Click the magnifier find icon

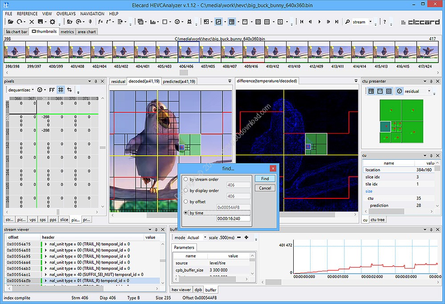(348, 22)
